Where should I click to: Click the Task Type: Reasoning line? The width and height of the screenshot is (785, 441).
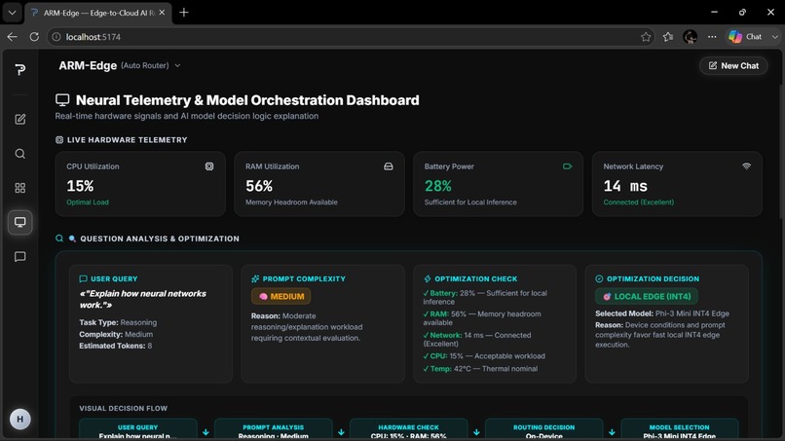coord(118,322)
